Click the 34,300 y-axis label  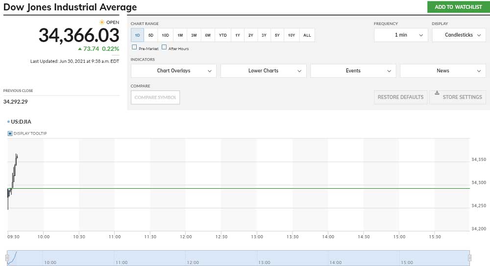point(478,182)
